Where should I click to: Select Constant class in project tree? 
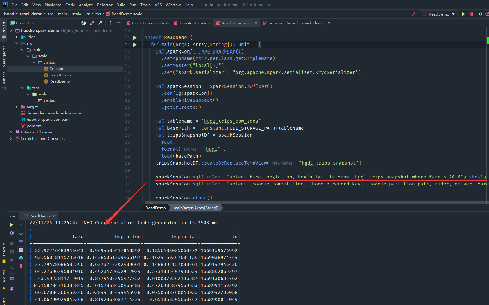(57, 69)
